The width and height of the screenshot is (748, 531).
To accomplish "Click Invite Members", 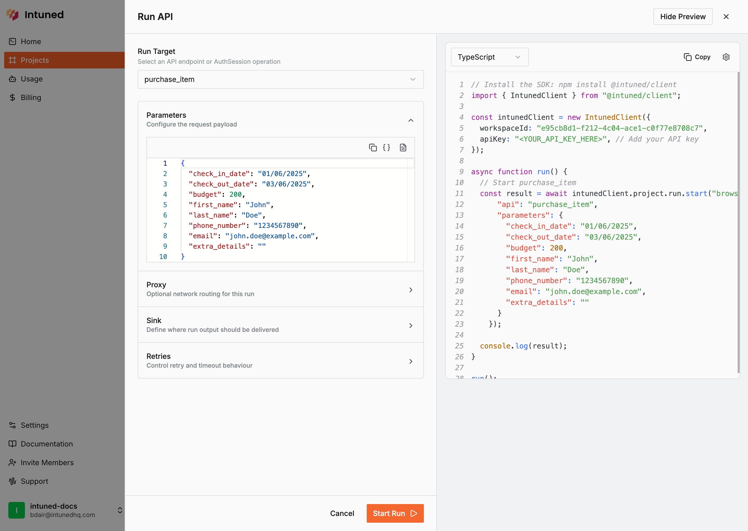I will pos(64,462).
